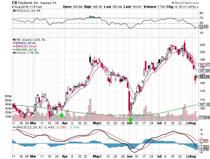The image size is (210, 159).
Task: Click the blue -2.646 histogram value in MACD legend
Action: (x=74, y=127)
